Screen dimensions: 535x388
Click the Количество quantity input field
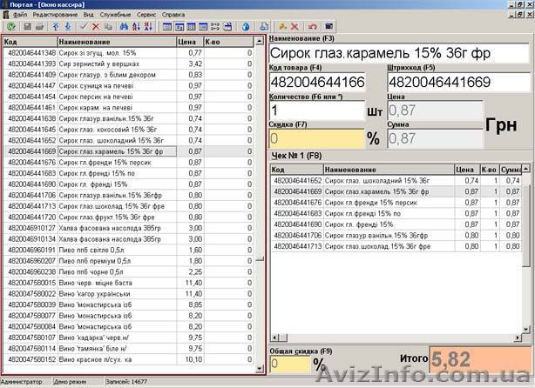[x=314, y=111]
